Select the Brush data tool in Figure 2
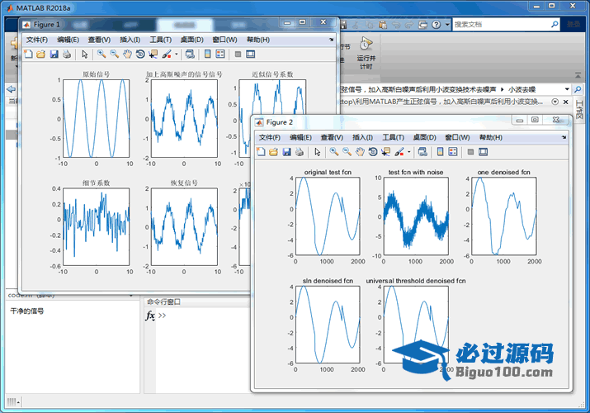This screenshot has width=590, height=413. 399,152
